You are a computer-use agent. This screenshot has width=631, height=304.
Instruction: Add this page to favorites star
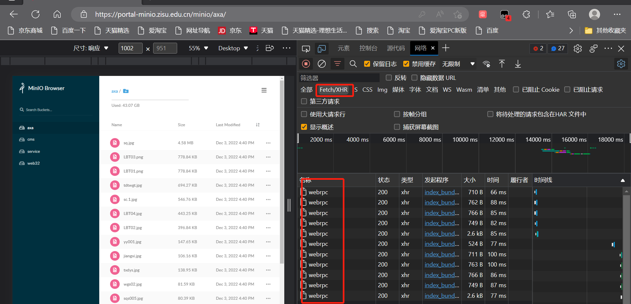tap(457, 14)
